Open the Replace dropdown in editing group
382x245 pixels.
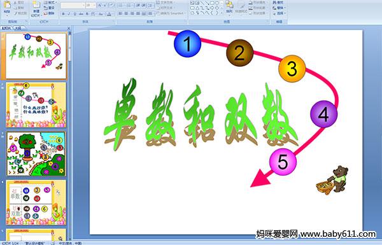point(279,8)
